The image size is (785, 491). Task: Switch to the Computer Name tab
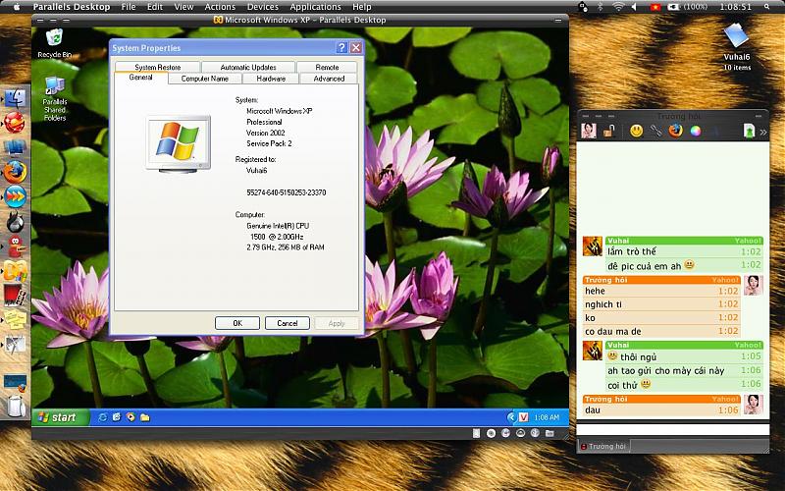pyautogui.click(x=205, y=79)
